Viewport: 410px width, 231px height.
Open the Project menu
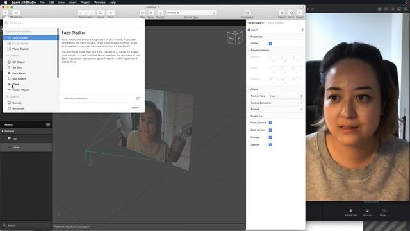[x=85, y=3]
